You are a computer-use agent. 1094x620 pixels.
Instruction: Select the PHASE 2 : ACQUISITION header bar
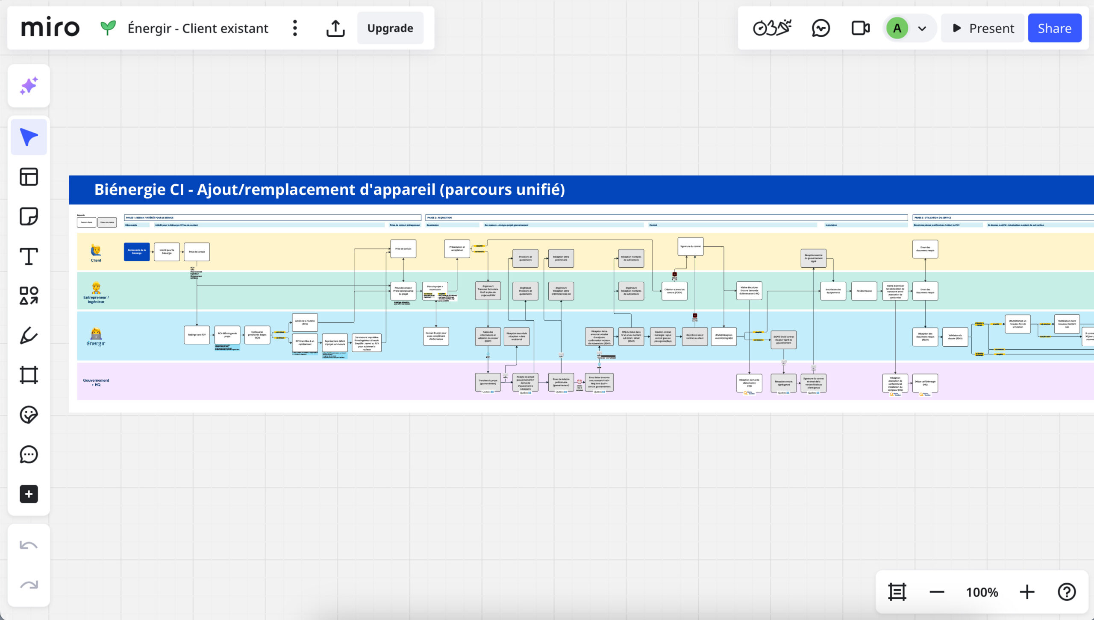pos(667,218)
